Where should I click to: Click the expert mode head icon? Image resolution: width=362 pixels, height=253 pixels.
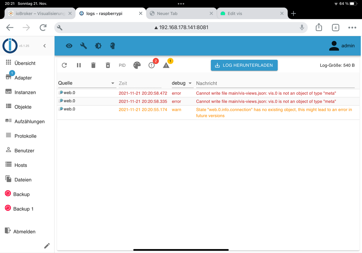(x=113, y=46)
